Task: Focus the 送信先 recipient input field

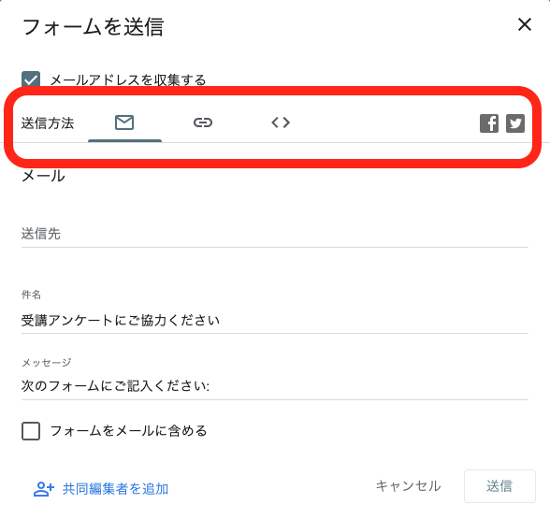Action: pos(275,234)
